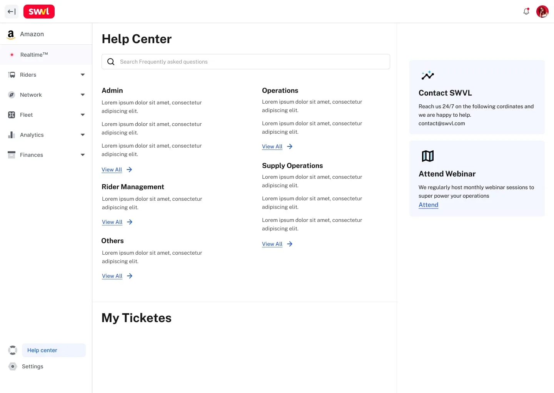The height and width of the screenshot is (393, 554).
Task: Click the map icon above Attend Webinar
Action: tap(427, 156)
